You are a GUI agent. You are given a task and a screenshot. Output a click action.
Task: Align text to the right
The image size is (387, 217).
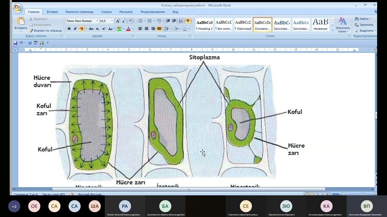153,29
